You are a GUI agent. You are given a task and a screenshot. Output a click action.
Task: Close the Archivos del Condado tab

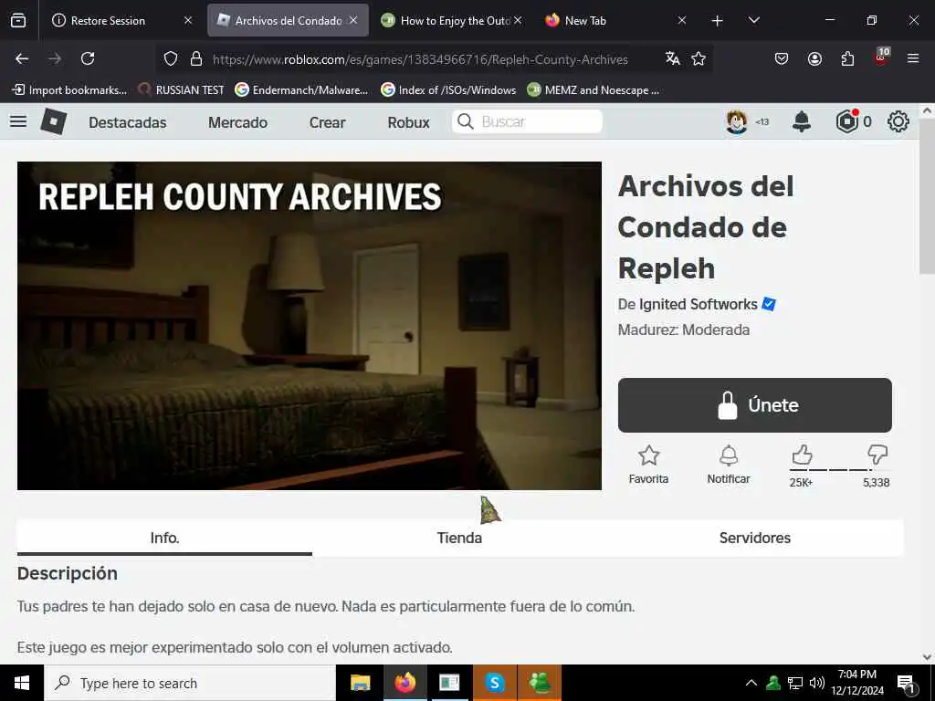point(353,20)
